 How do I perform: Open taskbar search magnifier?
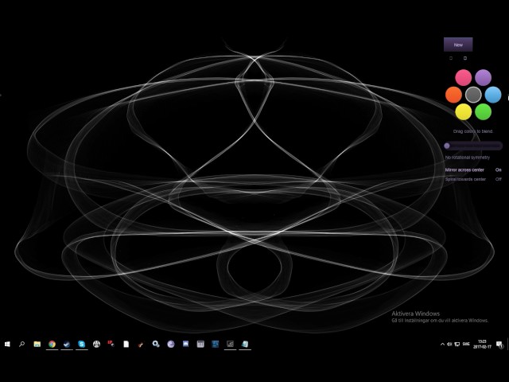point(21,344)
